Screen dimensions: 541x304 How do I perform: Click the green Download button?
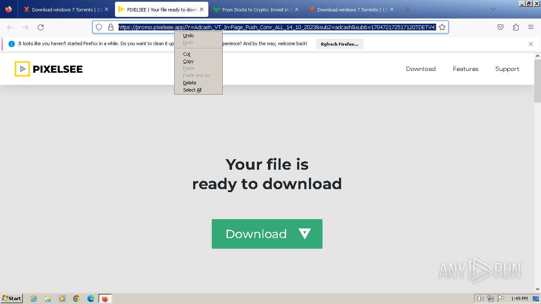click(x=267, y=234)
